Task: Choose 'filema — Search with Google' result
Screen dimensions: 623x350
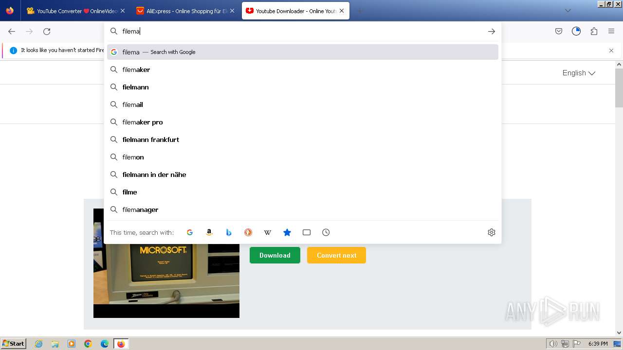Action: [303, 52]
